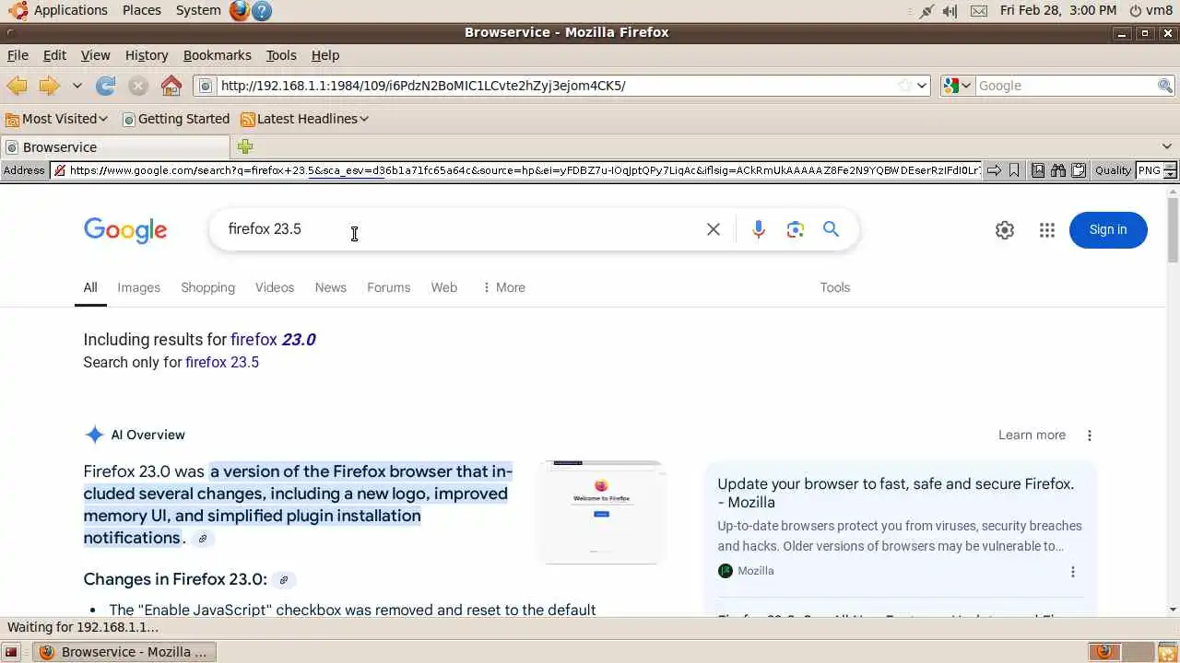Clear the Google search query
The height and width of the screenshot is (663, 1180).
[713, 229]
